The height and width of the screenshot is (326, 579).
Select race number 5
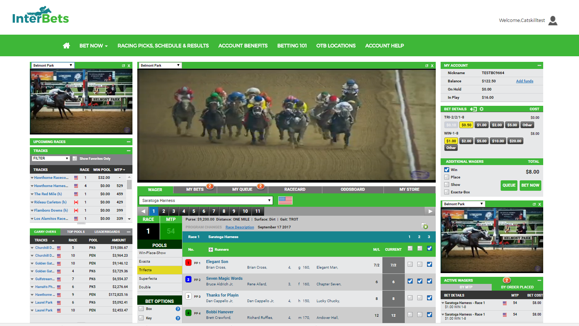tap(194, 211)
